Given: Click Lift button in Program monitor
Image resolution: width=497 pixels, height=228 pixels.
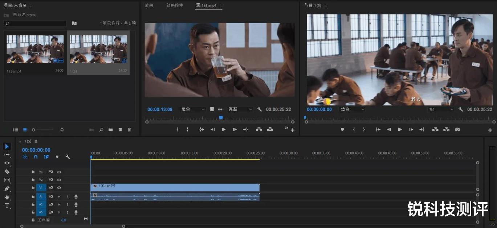Looking at the screenshot, I should point(435,130).
